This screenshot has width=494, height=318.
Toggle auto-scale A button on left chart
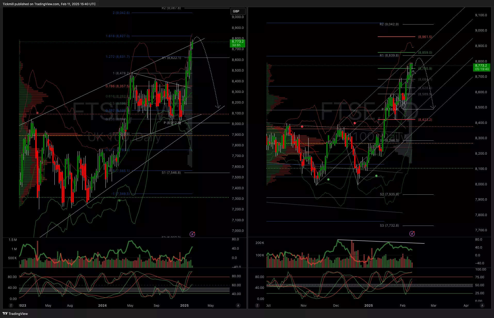238,305
